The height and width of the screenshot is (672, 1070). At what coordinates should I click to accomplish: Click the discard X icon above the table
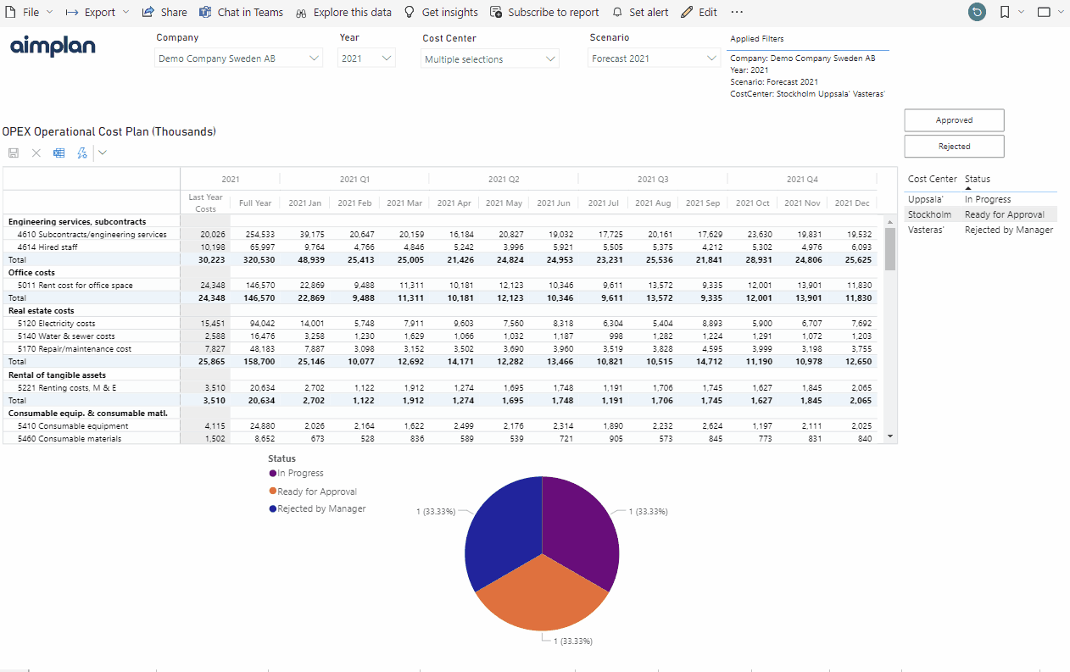[36, 153]
